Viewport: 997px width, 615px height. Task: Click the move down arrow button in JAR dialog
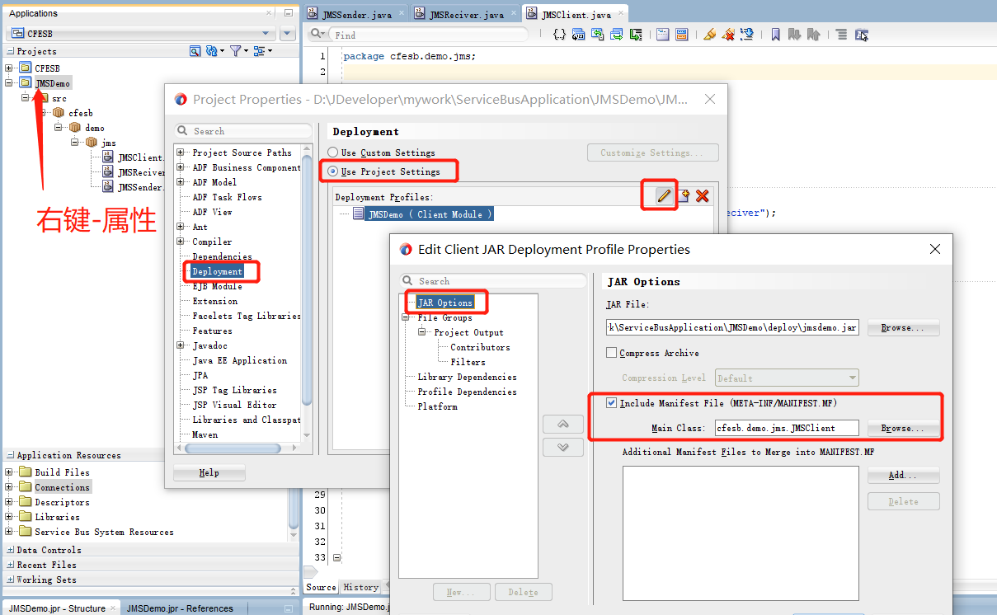point(564,447)
